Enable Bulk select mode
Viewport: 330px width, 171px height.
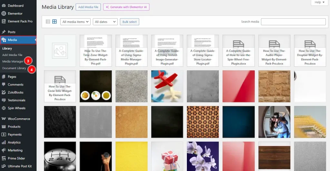[130, 22]
